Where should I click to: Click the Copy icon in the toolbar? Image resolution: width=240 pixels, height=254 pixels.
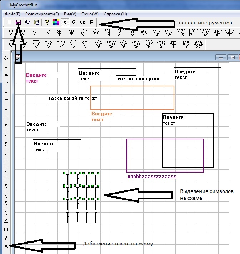point(27,22)
